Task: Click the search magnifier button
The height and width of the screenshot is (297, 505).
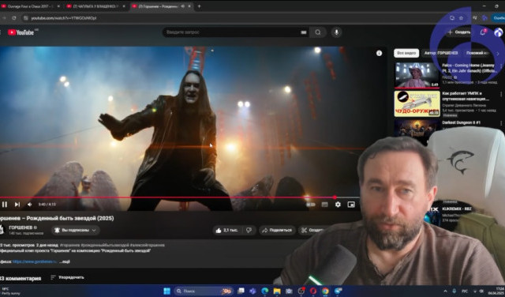Action: click(x=318, y=32)
